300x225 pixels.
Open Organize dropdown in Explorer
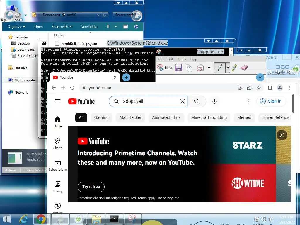[x=16, y=27]
